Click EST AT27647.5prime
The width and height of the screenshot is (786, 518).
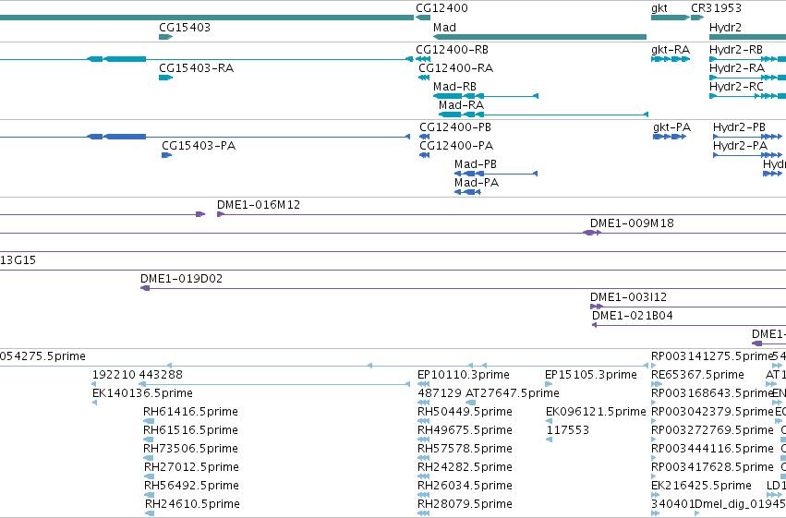pos(513,393)
